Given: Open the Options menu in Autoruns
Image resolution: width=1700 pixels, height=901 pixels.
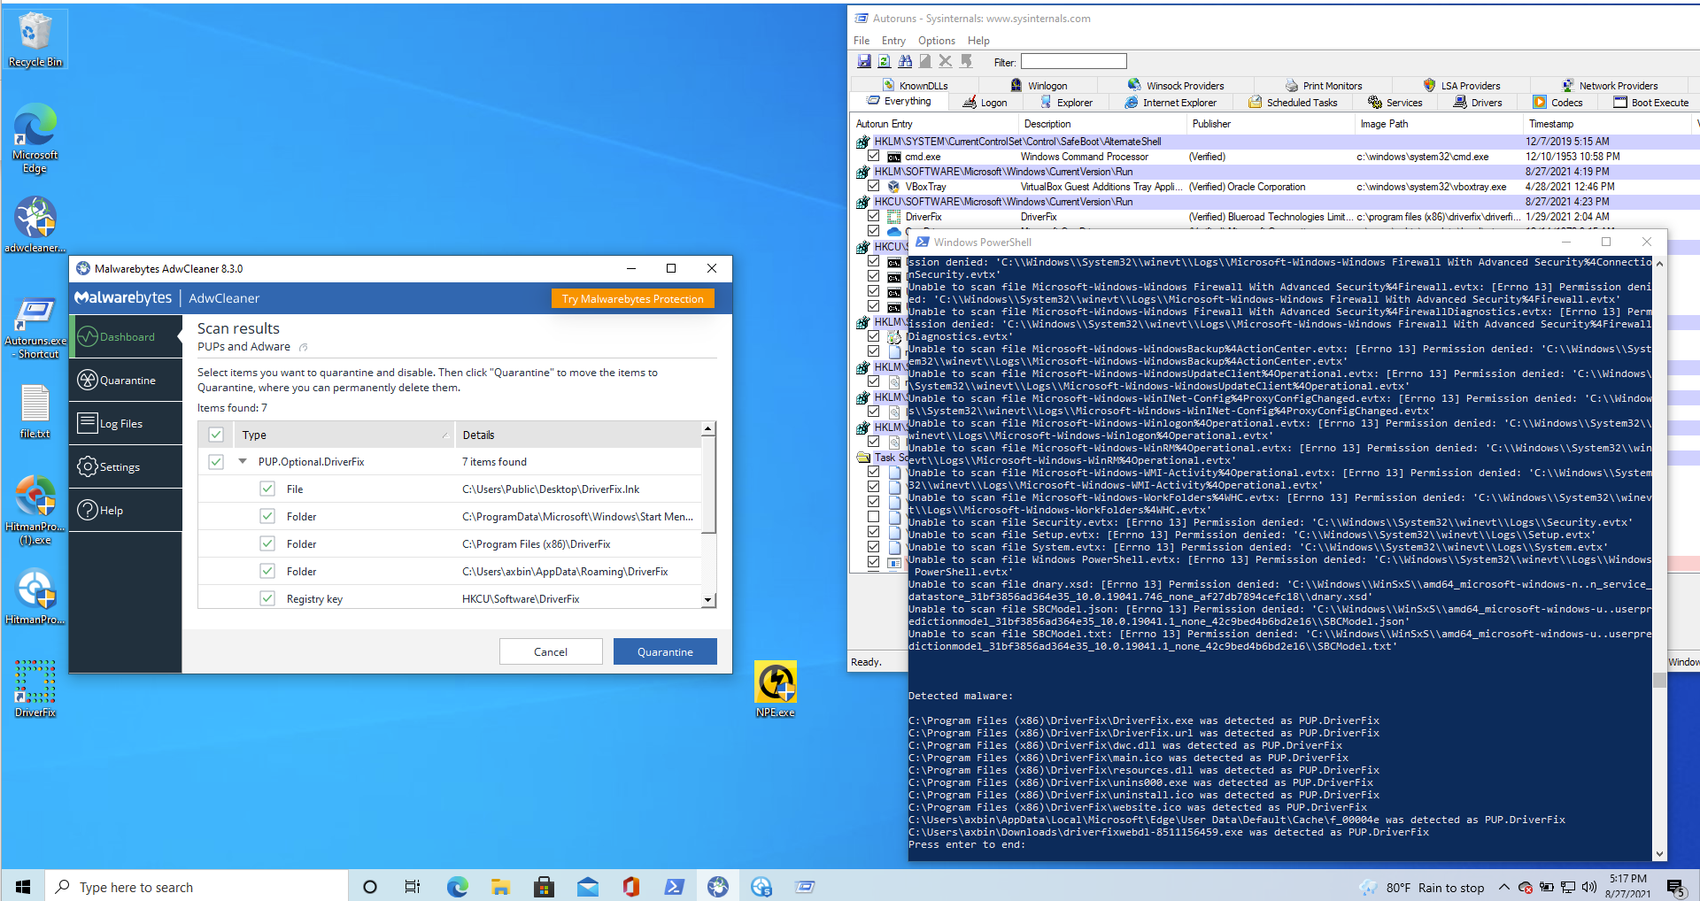Looking at the screenshot, I should pyautogui.click(x=936, y=40).
